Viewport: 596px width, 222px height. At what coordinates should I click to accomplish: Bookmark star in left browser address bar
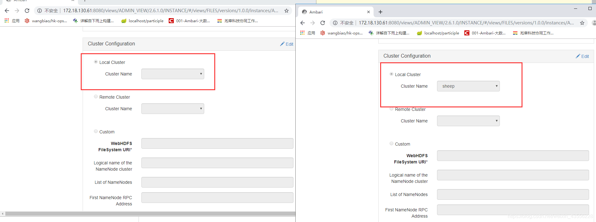point(287,11)
